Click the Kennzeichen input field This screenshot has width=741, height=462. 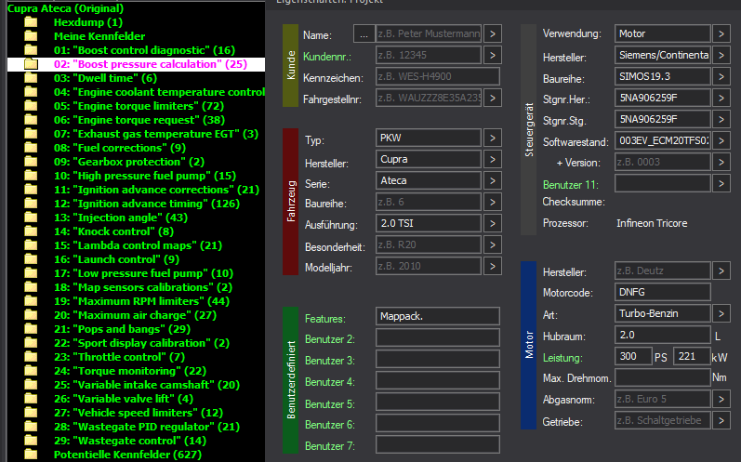[x=438, y=76]
